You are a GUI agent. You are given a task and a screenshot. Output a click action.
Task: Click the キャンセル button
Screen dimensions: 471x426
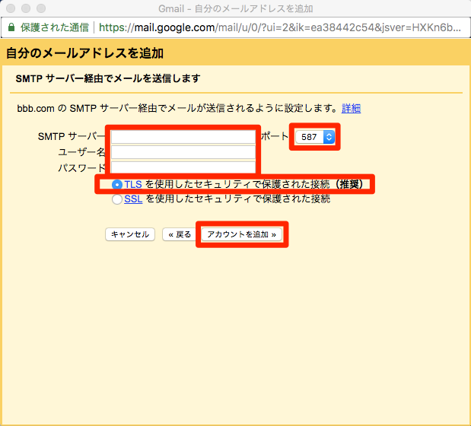[130, 234]
